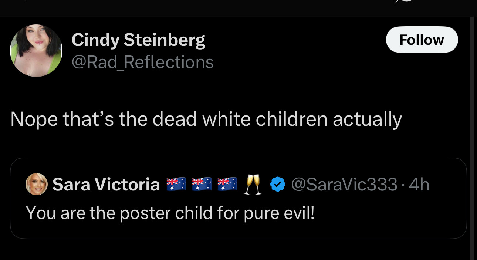
Task: Click the vertical scrollbar on the right edge
Action: pyautogui.click(x=472, y=138)
